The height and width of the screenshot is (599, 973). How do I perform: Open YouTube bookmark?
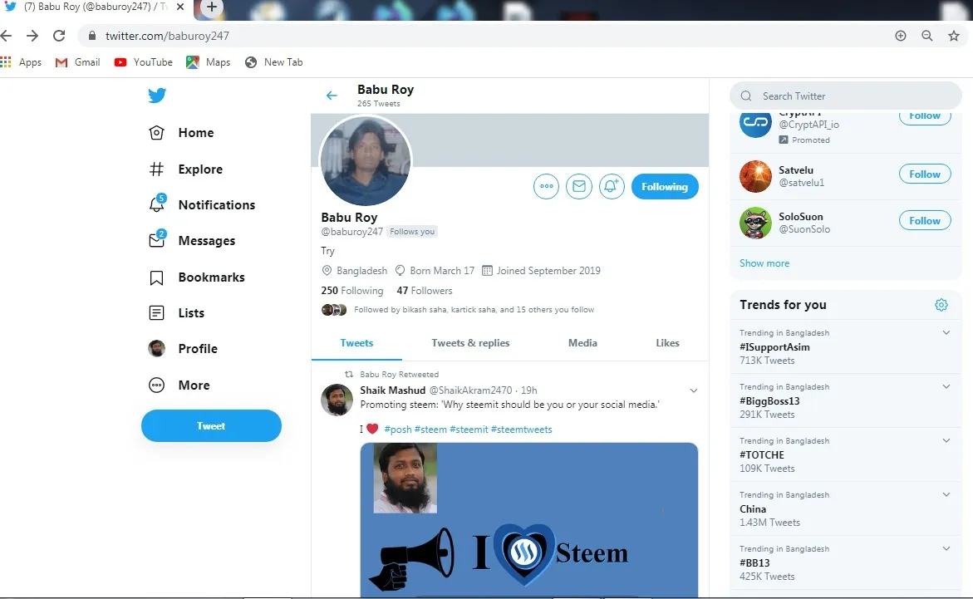pyautogui.click(x=144, y=62)
